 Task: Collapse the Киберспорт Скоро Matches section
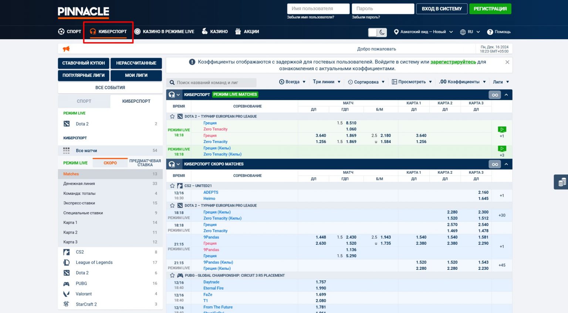[506, 164]
